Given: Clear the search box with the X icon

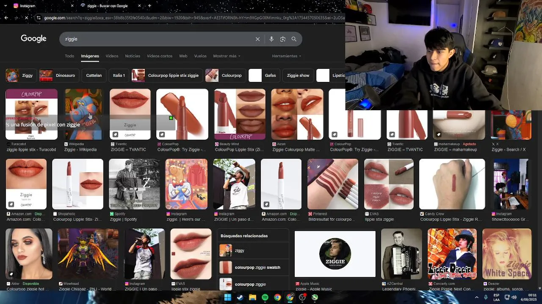Looking at the screenshot, I should (x=257, y=39).
